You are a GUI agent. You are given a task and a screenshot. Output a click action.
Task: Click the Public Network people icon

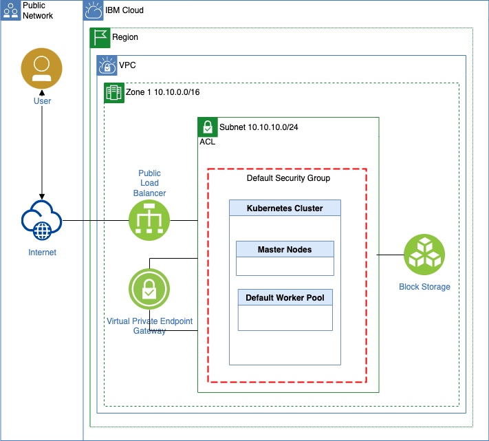coord(10,10)
